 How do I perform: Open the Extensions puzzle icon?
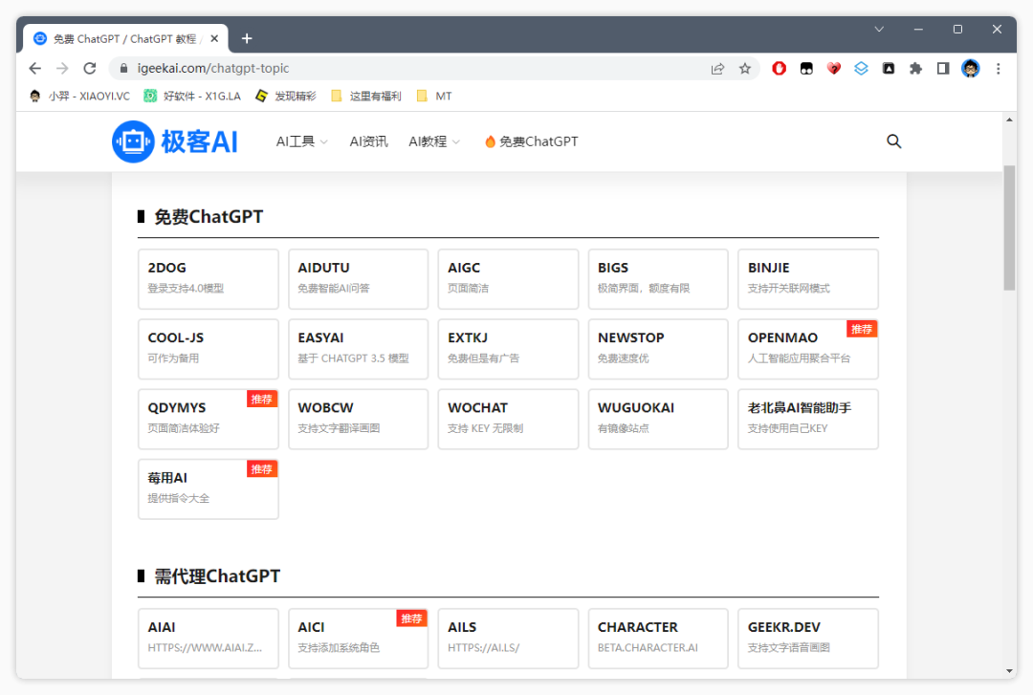pyautogui.click(x=913, y=68)
